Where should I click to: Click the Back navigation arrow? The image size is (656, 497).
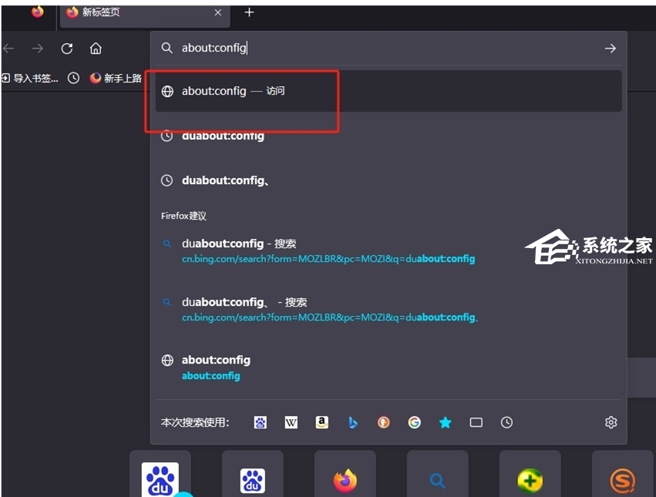click(8, 49)
